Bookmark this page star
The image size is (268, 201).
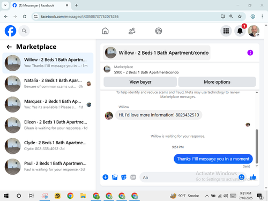(240, 17)
